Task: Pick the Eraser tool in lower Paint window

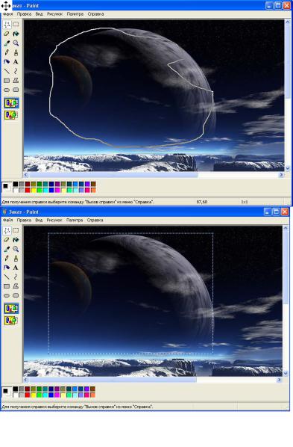Action: point(7,239)
